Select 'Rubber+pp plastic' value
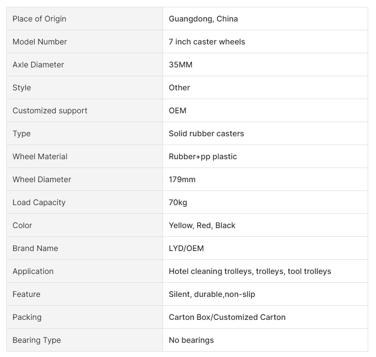 [x=203, y=157]
